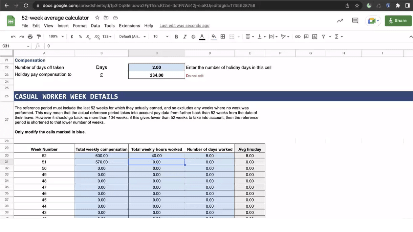Screen dimensions: 413x232
Task: Open the Extensions menu
Action: (x=129, y=26)
